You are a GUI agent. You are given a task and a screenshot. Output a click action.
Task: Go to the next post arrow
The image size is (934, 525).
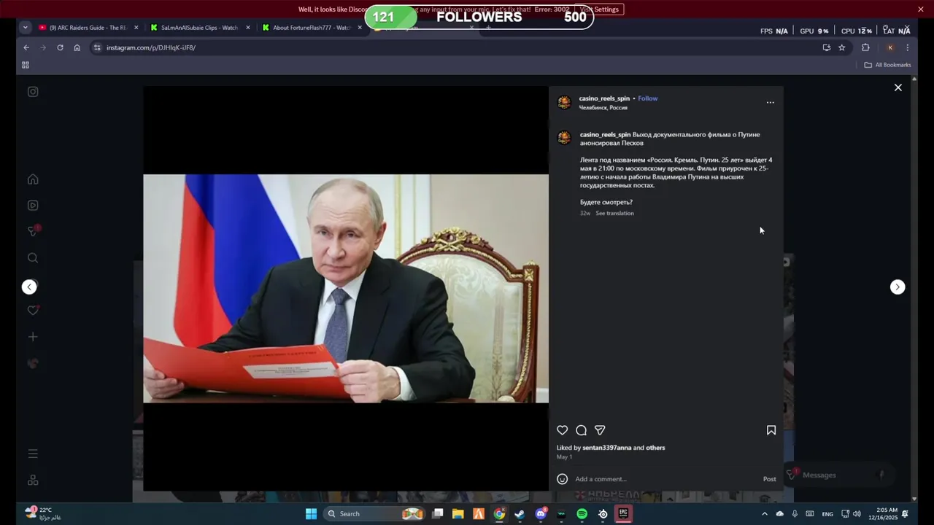pyautogui.click(x=898, y=287)
